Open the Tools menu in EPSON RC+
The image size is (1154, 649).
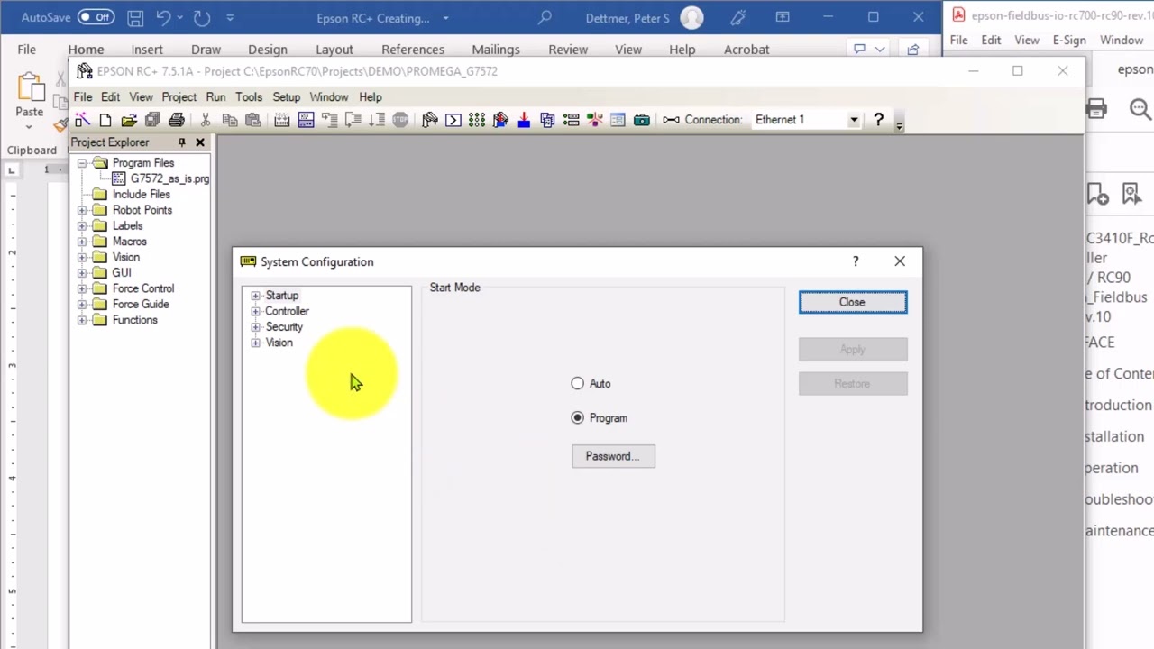[249, 97]
